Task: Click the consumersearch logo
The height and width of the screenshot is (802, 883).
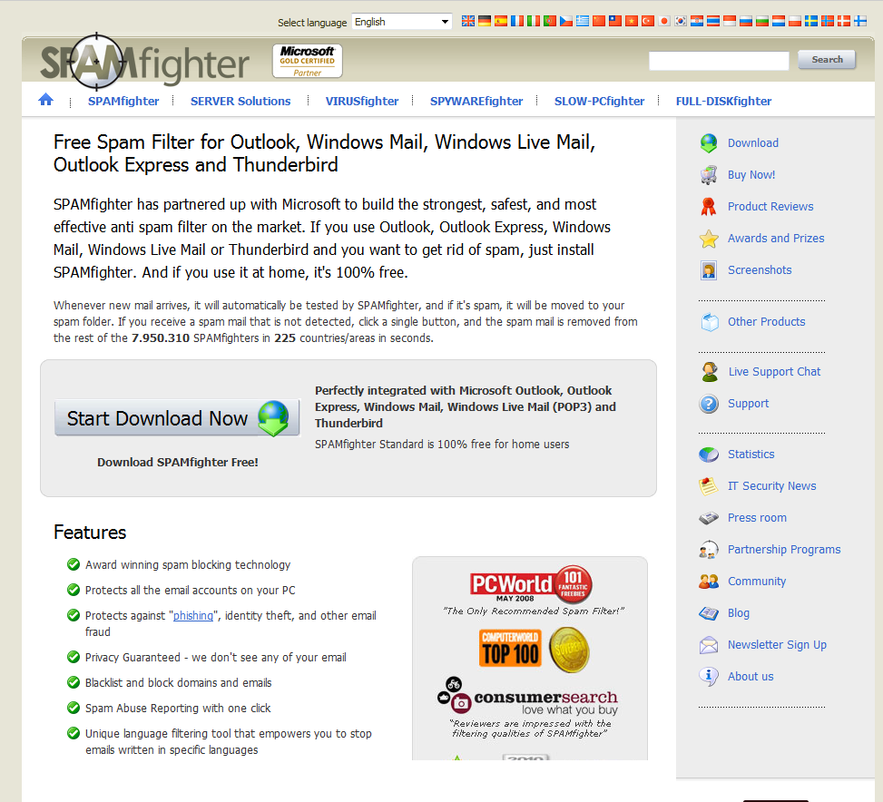Action: coord(527,697)
